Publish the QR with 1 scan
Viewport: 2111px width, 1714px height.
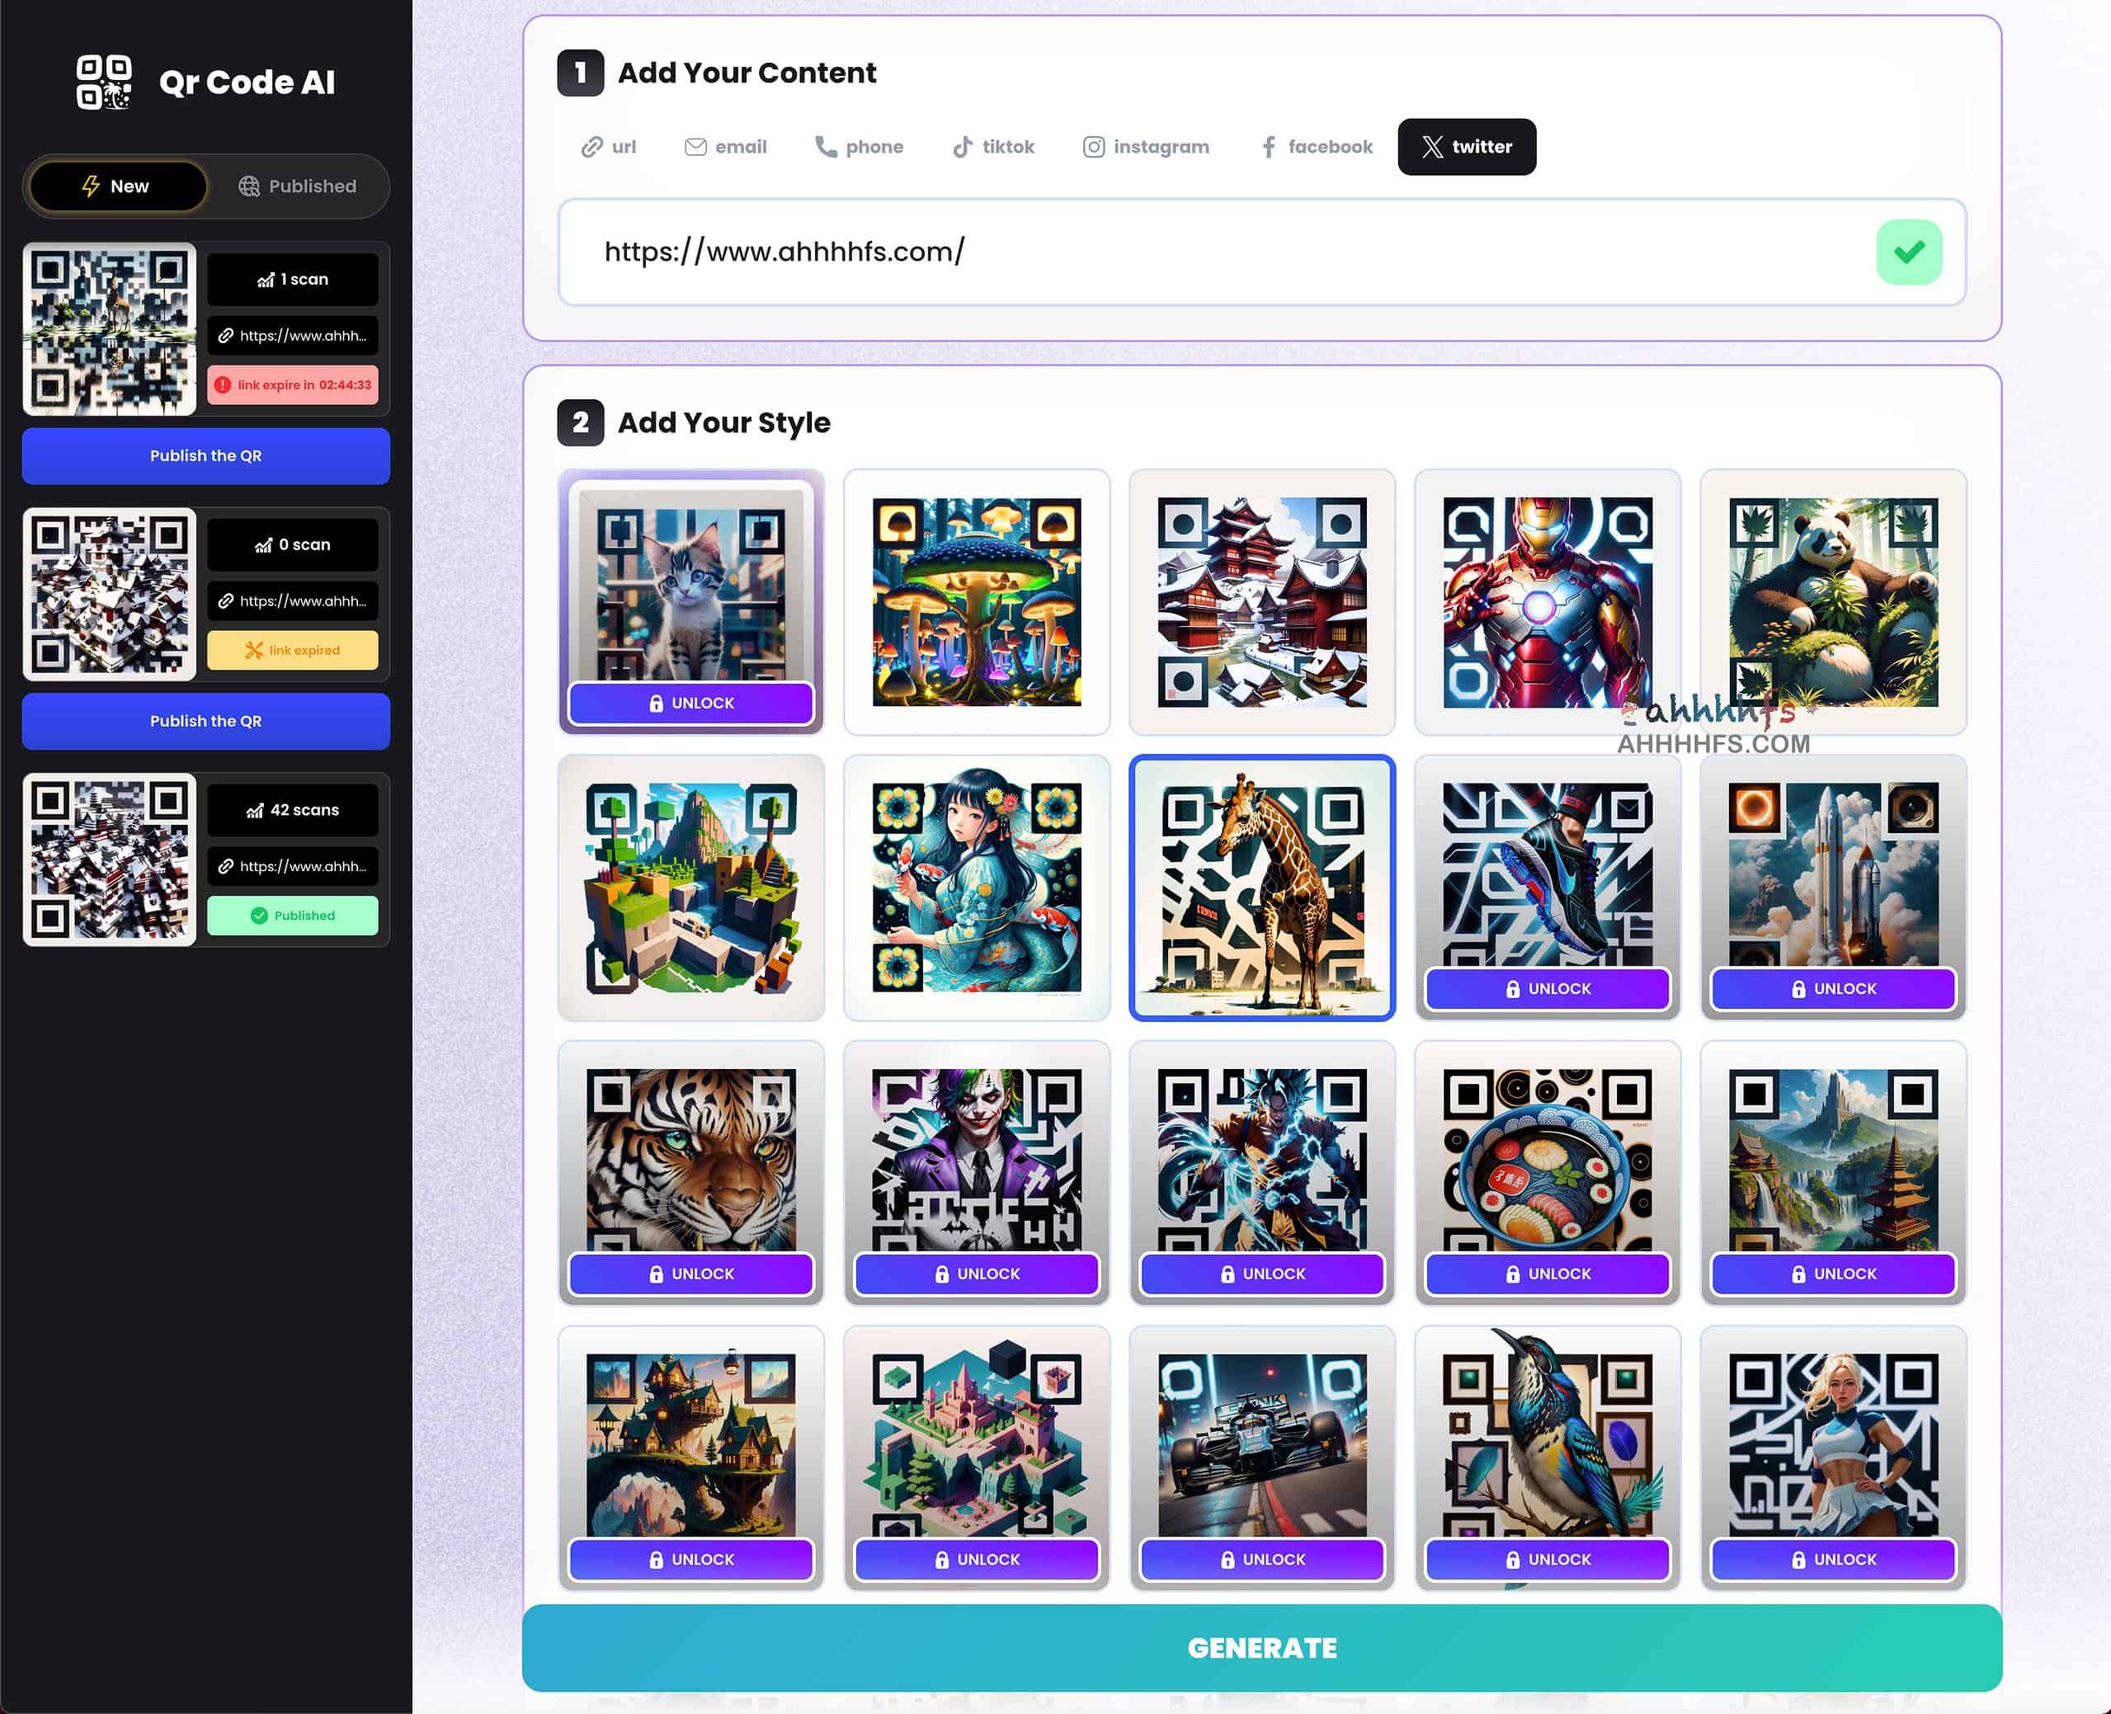point(205,456)
